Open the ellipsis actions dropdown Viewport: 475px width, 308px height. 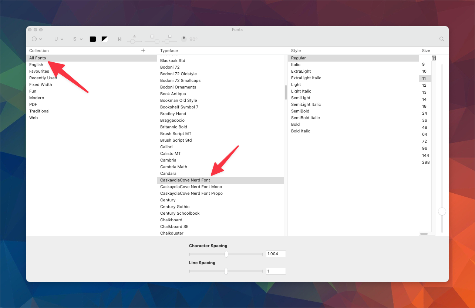[35, 39]
